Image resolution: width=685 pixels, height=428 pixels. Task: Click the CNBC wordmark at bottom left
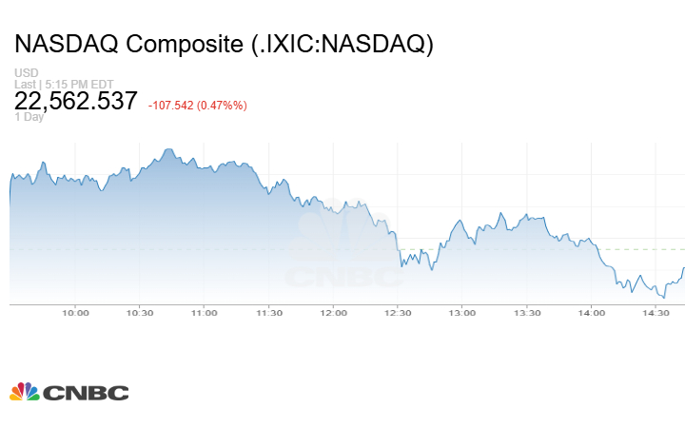tap(85, 393)
